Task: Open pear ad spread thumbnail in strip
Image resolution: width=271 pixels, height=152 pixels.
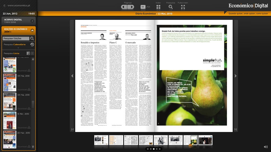Action: [191, 140]
